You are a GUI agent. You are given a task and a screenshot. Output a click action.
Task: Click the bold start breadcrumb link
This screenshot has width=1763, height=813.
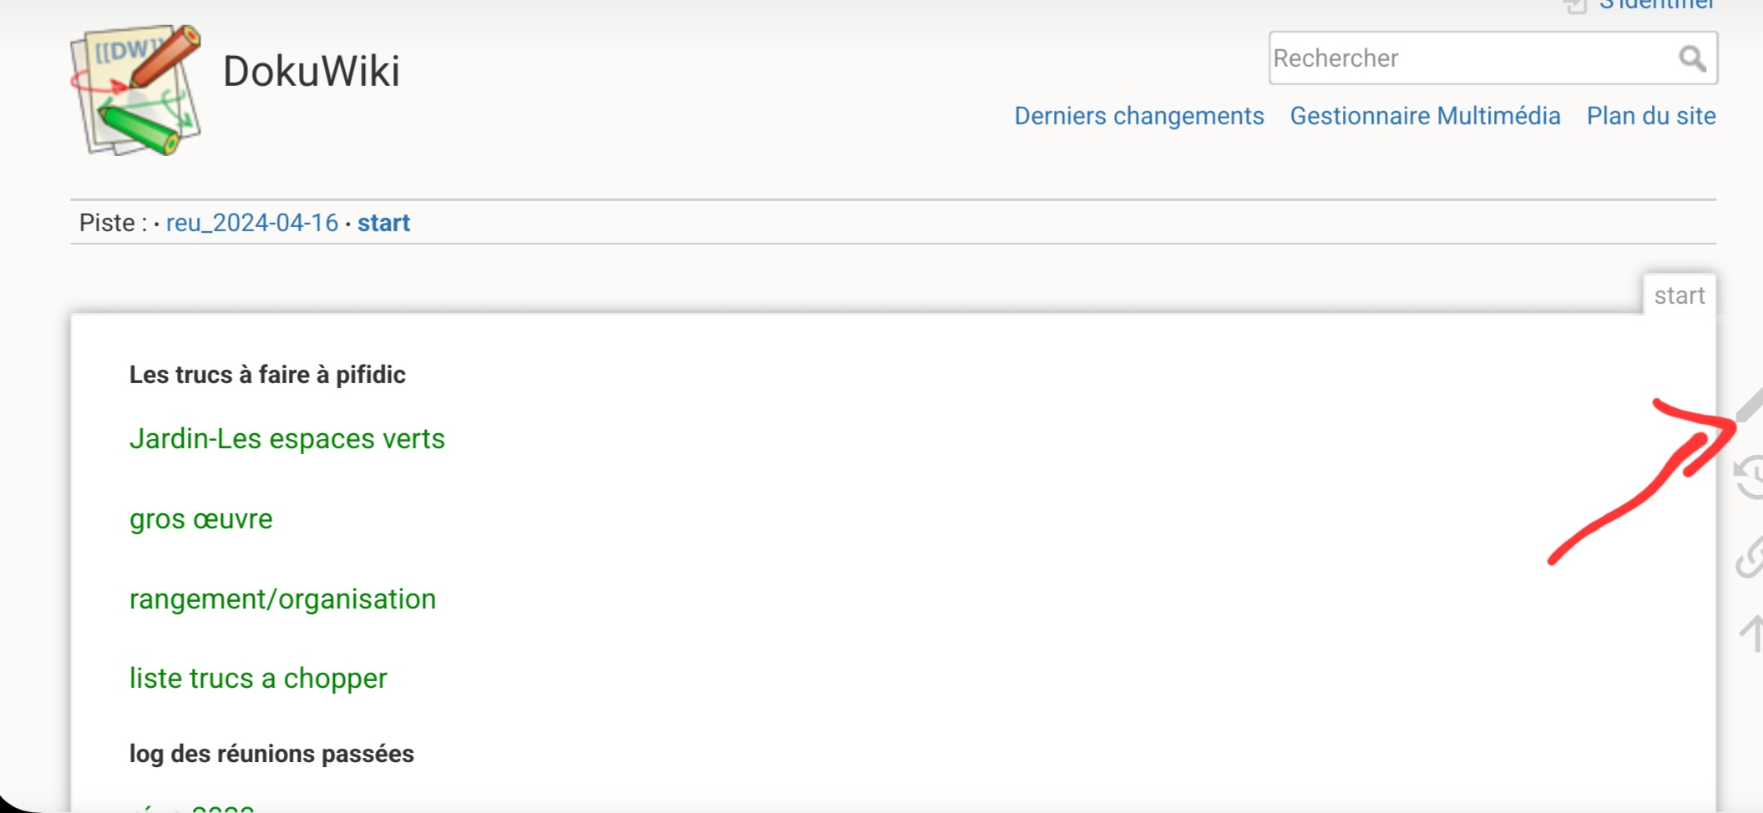[x=383, y=223]
